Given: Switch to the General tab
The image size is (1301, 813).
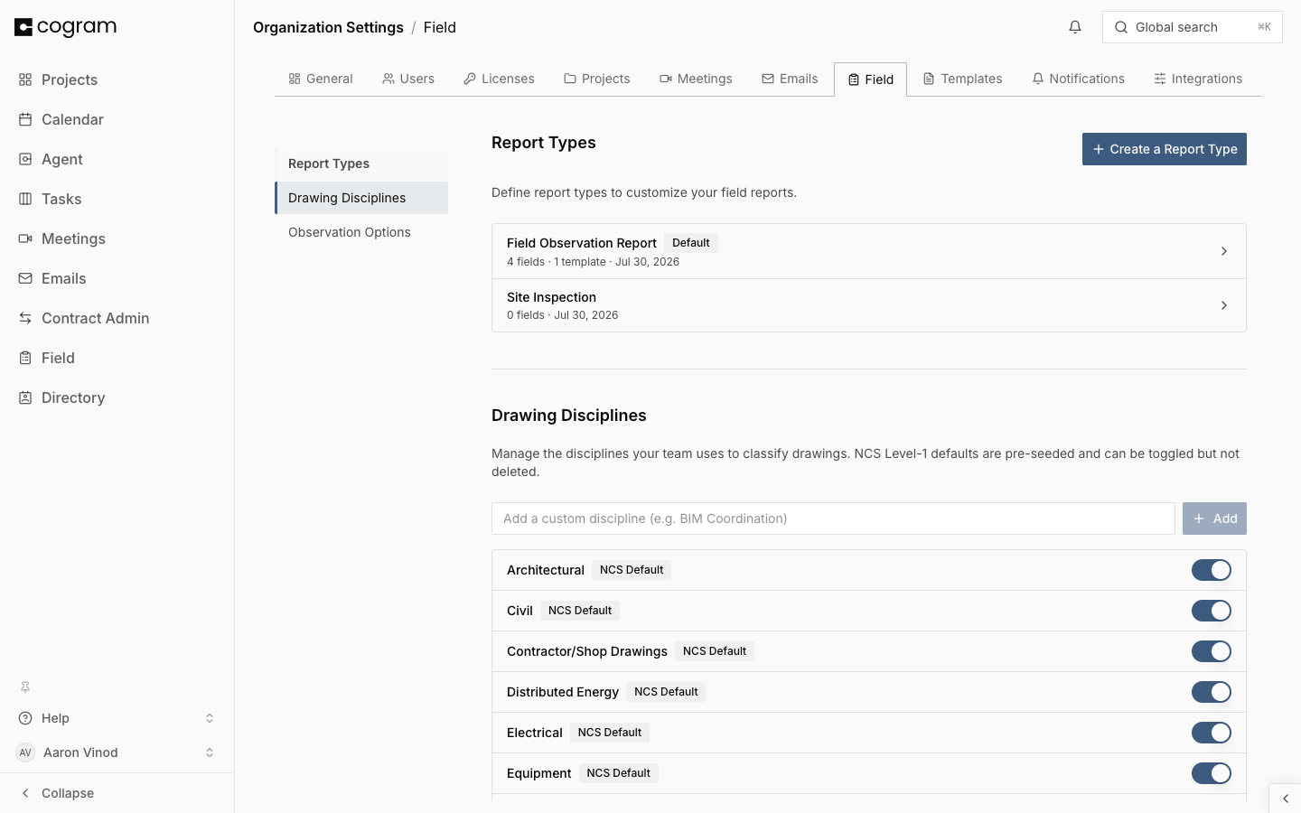Looking at the screenshot, I should pos(321,79).
